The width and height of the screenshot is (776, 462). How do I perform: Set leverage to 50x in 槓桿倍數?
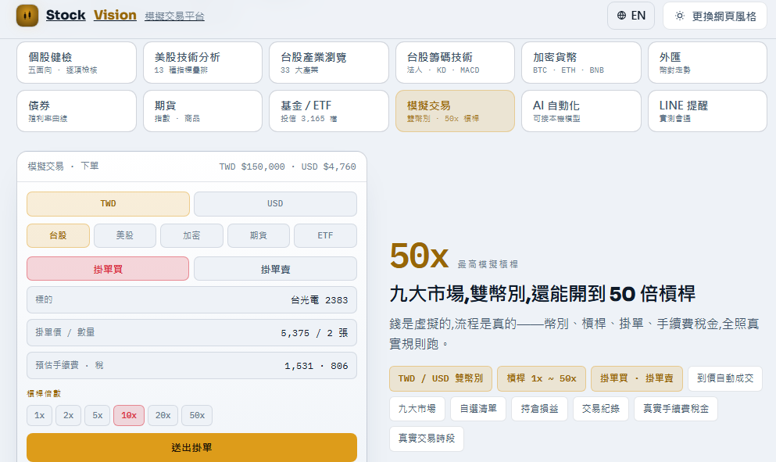point(197,415)
